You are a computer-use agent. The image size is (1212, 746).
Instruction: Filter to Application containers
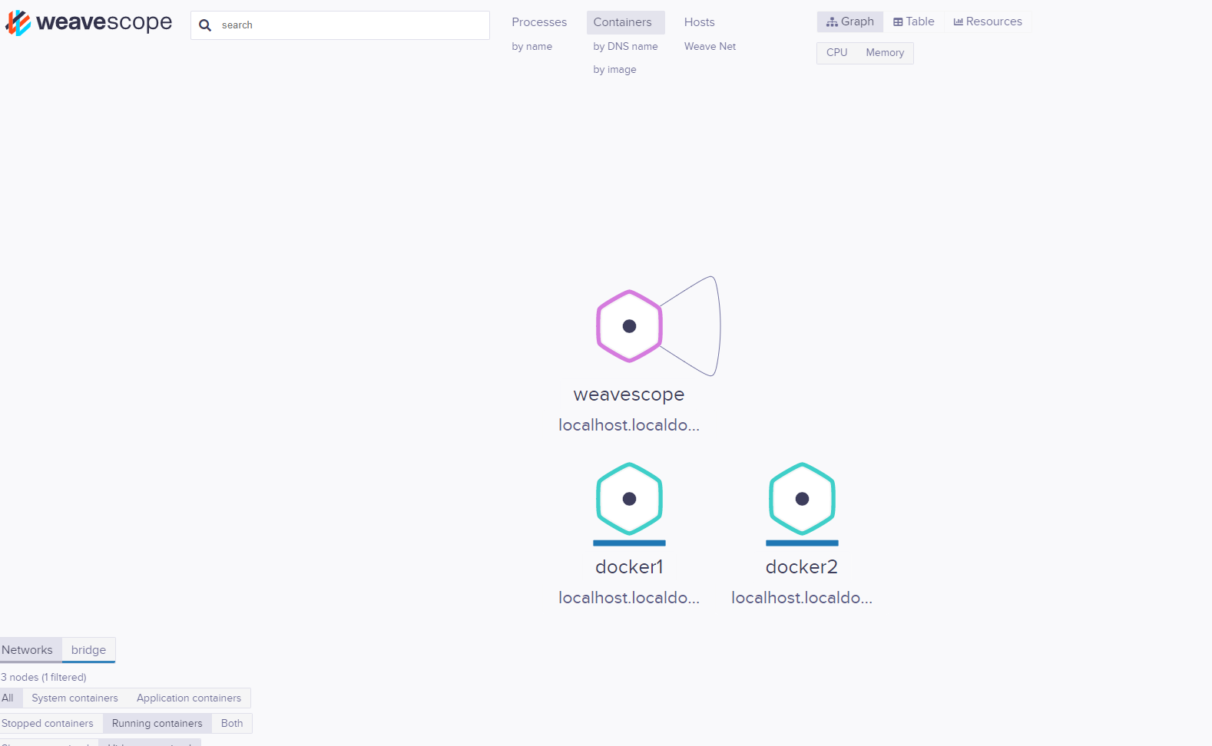[x=189, y=698]
